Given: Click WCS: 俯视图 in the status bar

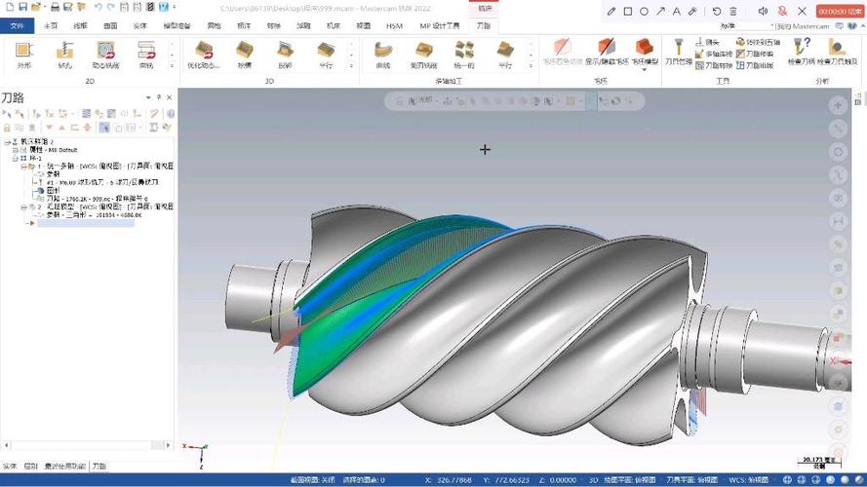Looking at the screenshot, I should 750,480.
